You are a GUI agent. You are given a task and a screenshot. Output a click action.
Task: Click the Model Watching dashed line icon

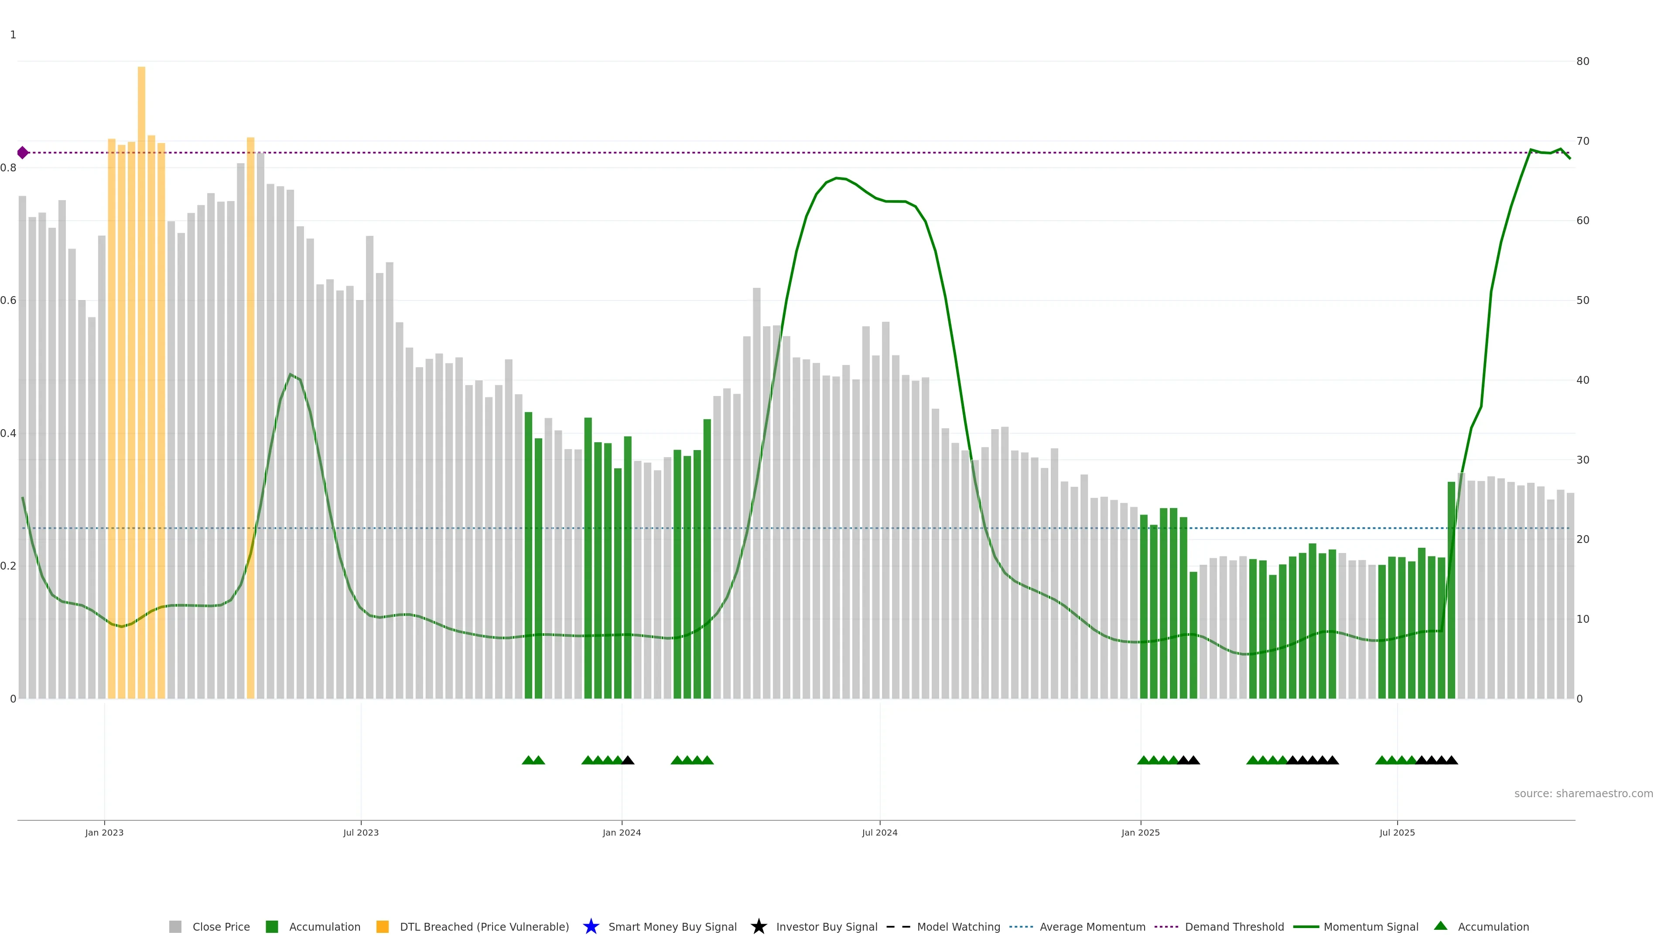898,926
